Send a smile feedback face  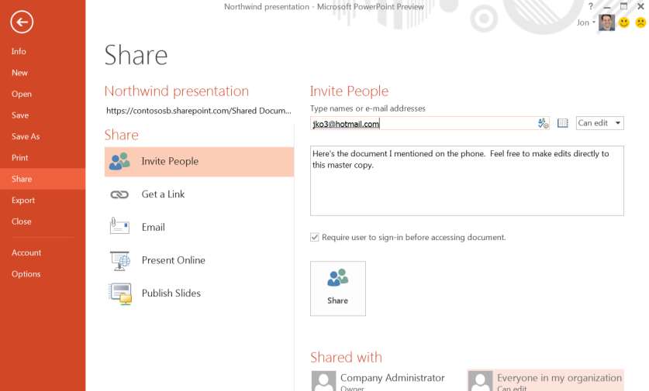[623, 22]
